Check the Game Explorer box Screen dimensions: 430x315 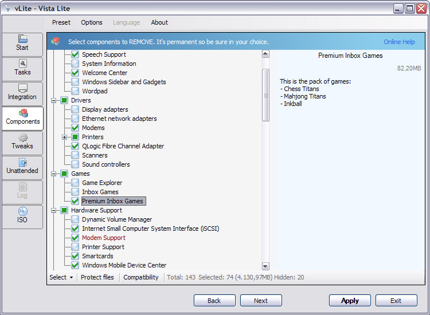[x=75, y=183]
